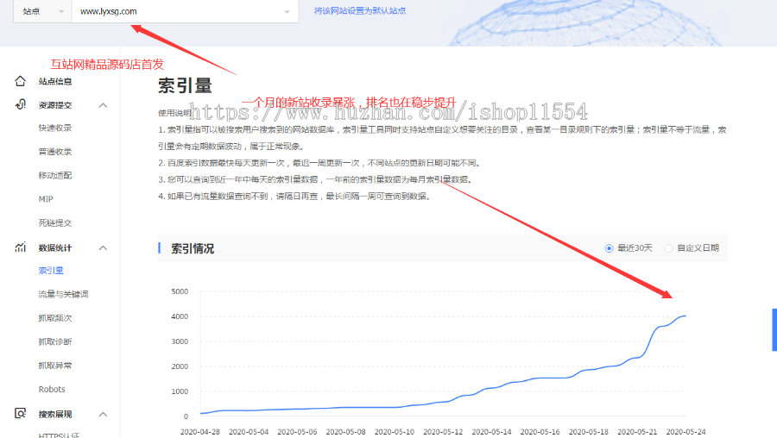
Task: Open the 死链提交 menu item
Action: (55, 223)
